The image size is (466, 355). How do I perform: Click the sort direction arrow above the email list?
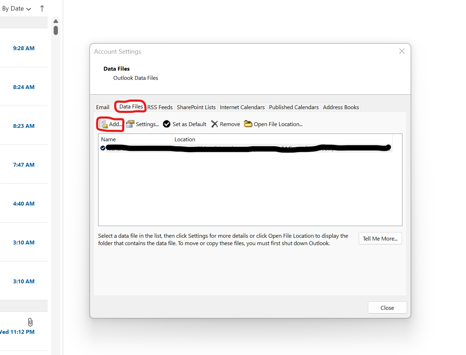[x=42, y=8]
